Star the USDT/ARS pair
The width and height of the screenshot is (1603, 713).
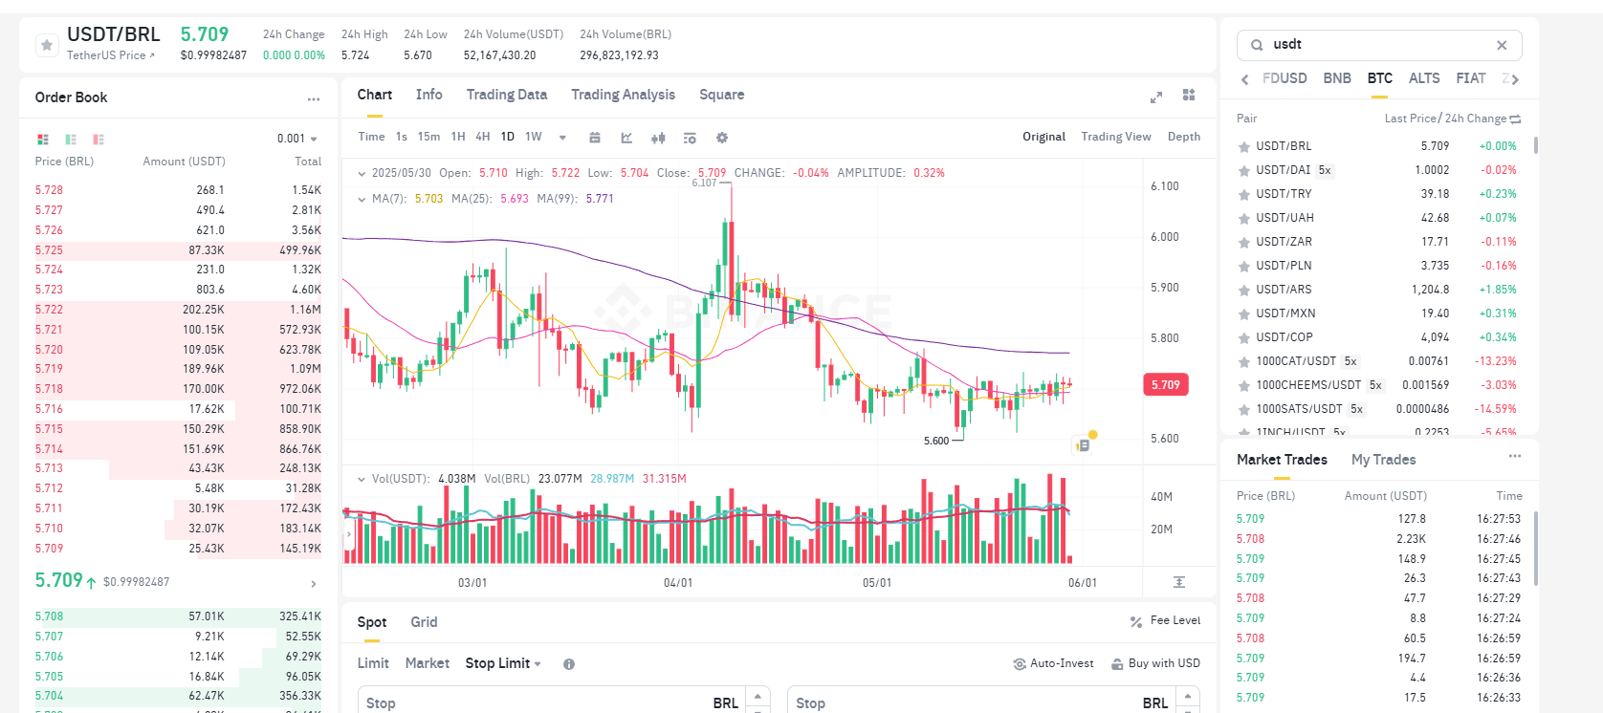(1244, 291)
